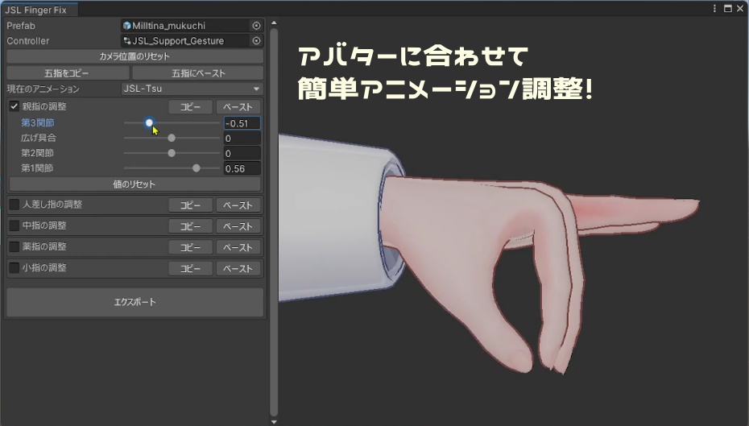Click the エクスポート button
This screenshot has width=749, height=426.
click(x=134, y=302)
